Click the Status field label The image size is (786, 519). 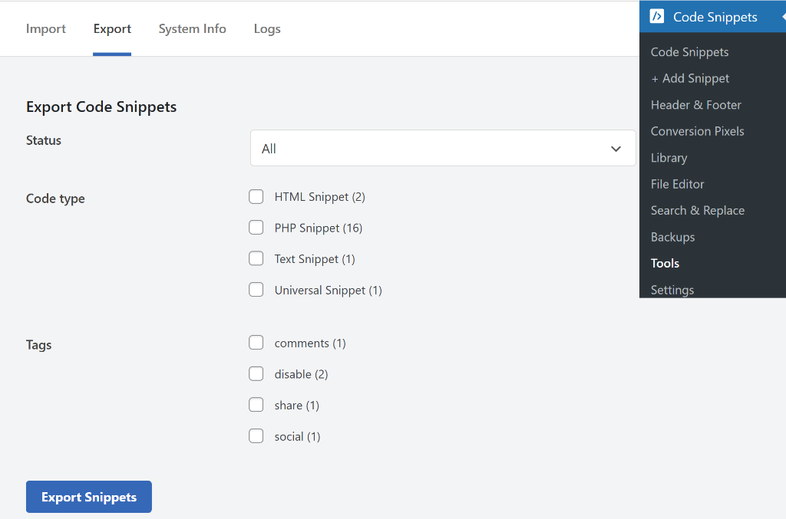click(44, 140)
